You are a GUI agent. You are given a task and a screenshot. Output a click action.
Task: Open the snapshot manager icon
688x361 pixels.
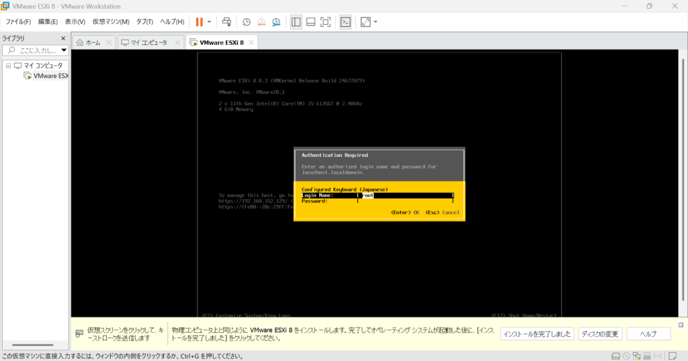(276, 22)
